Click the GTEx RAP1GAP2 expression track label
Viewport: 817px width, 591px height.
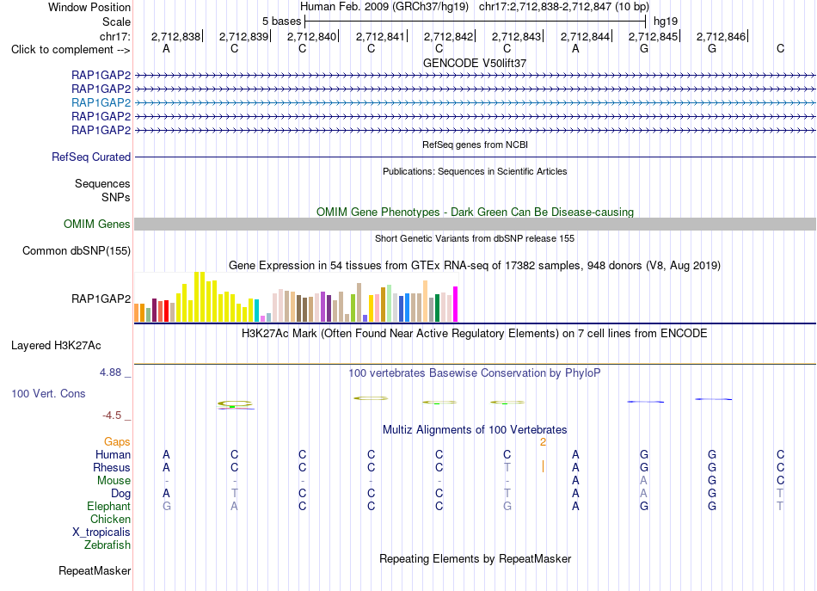coord(101,299)
